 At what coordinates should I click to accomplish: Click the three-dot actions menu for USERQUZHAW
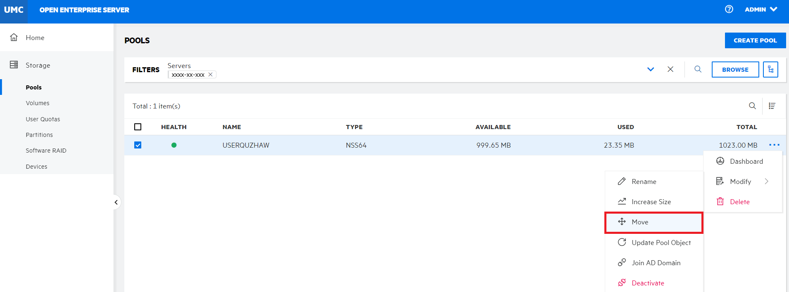[774, 145]
